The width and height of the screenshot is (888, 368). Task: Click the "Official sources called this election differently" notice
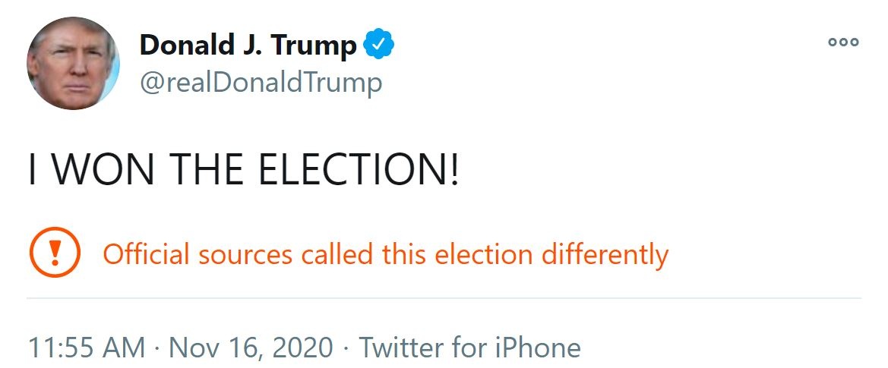385,254
